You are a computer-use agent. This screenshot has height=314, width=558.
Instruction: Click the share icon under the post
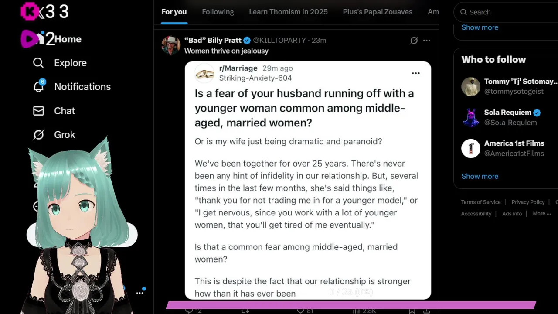coord(426,311)
